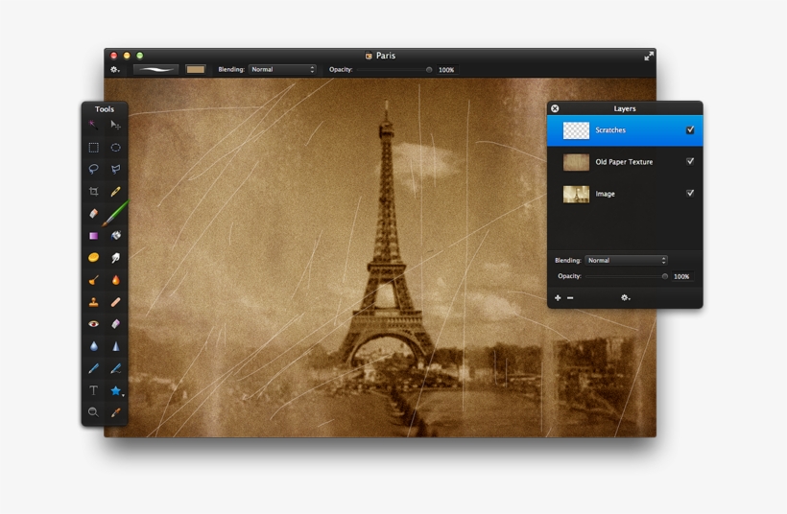Open gear menu in Layers panel
Image resolution: width=787 pixels, height=514 pixels.
click(x=625, y=298)
